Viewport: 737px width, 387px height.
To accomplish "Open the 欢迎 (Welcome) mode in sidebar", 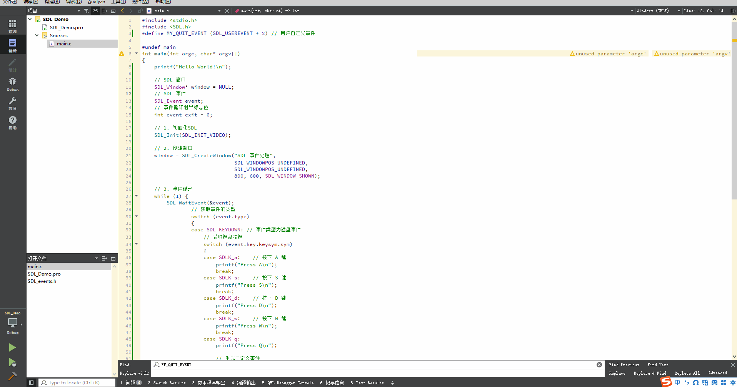I will (13, 25).
